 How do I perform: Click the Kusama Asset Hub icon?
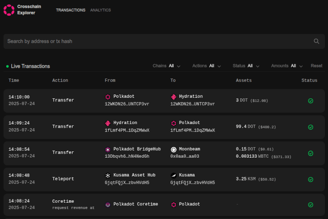click(108, 175)
